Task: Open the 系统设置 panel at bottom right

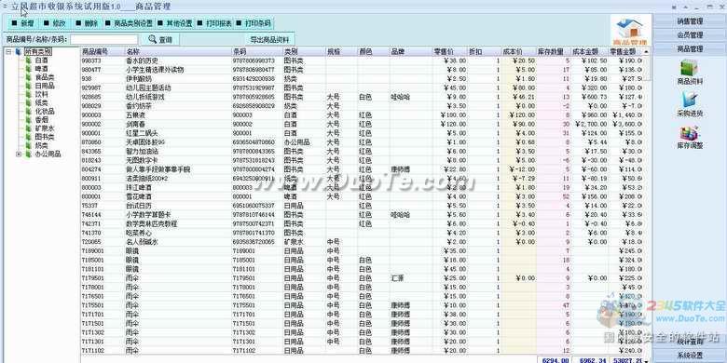Action: pos(690,356)
